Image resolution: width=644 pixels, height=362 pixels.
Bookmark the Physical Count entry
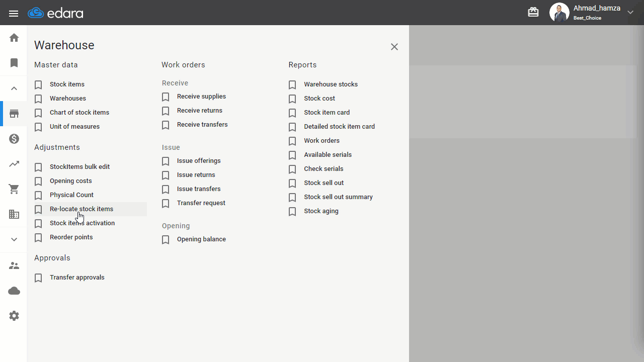coord(38,196)
